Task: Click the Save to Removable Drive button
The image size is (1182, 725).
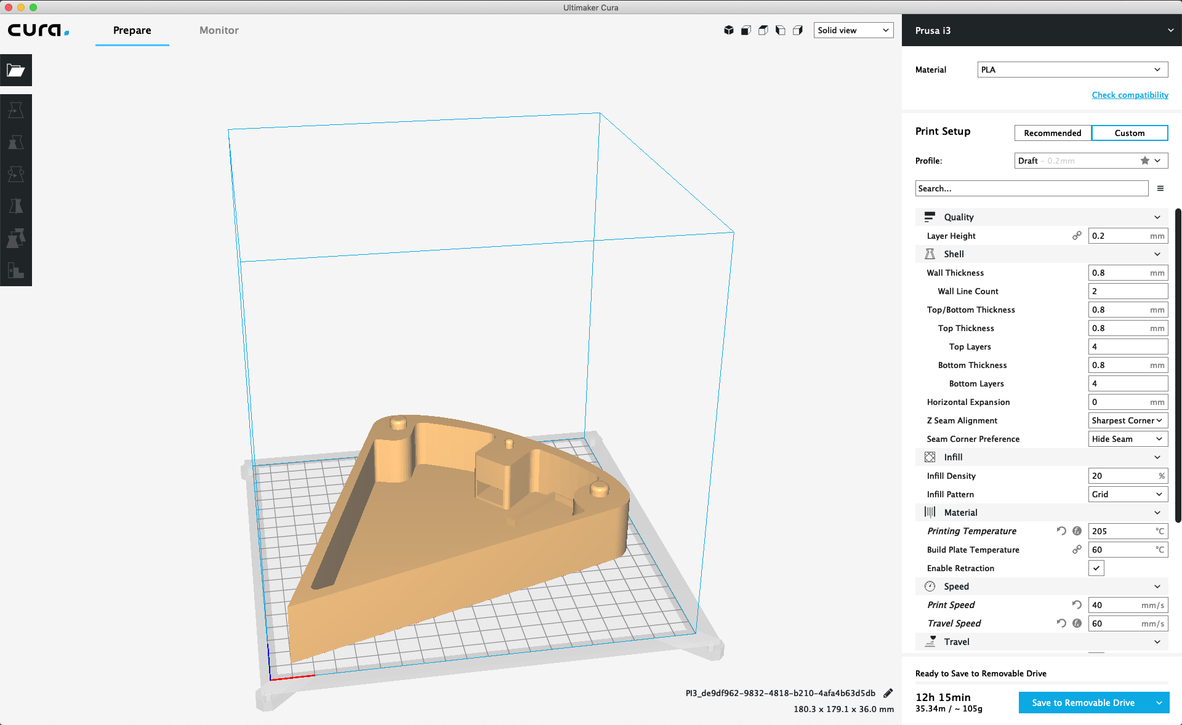Action: 1083,703
